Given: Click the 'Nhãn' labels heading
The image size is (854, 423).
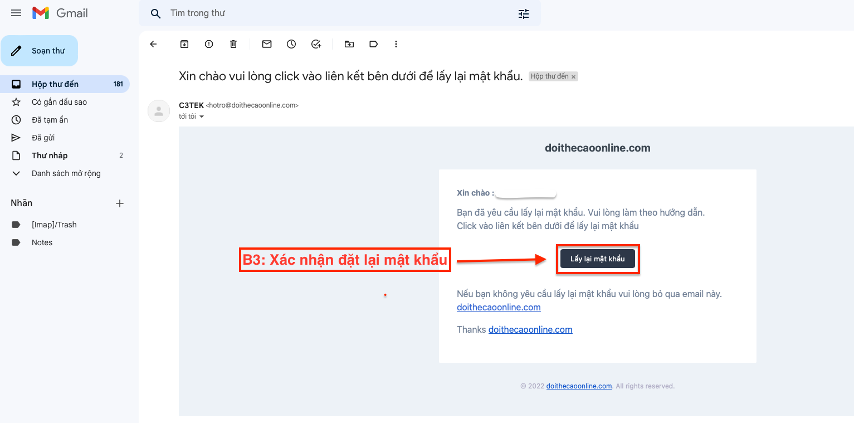Looking at the screenshot, I should [22, 203].
